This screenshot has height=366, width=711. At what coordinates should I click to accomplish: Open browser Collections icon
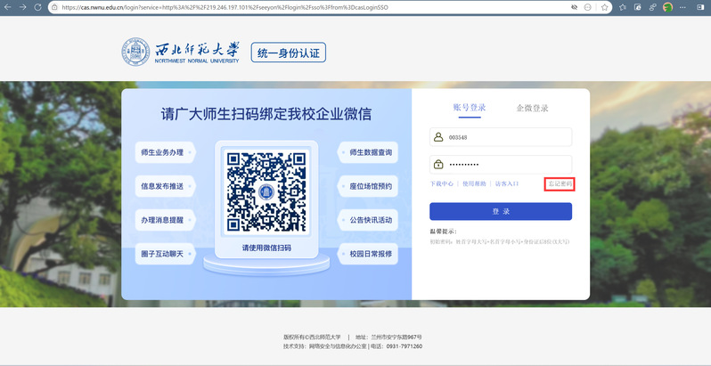coord(638,7)
